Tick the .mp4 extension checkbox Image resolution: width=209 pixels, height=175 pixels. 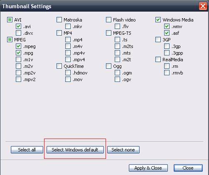68,40
